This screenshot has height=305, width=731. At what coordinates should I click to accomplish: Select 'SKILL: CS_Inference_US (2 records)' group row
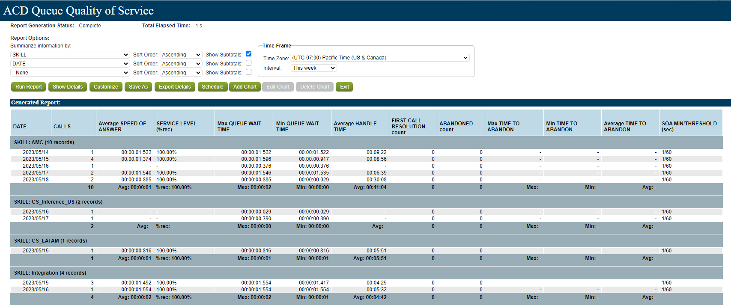pos(367,202)
